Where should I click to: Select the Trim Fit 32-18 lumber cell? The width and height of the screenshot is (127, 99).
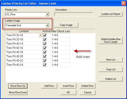pos(24,39)
